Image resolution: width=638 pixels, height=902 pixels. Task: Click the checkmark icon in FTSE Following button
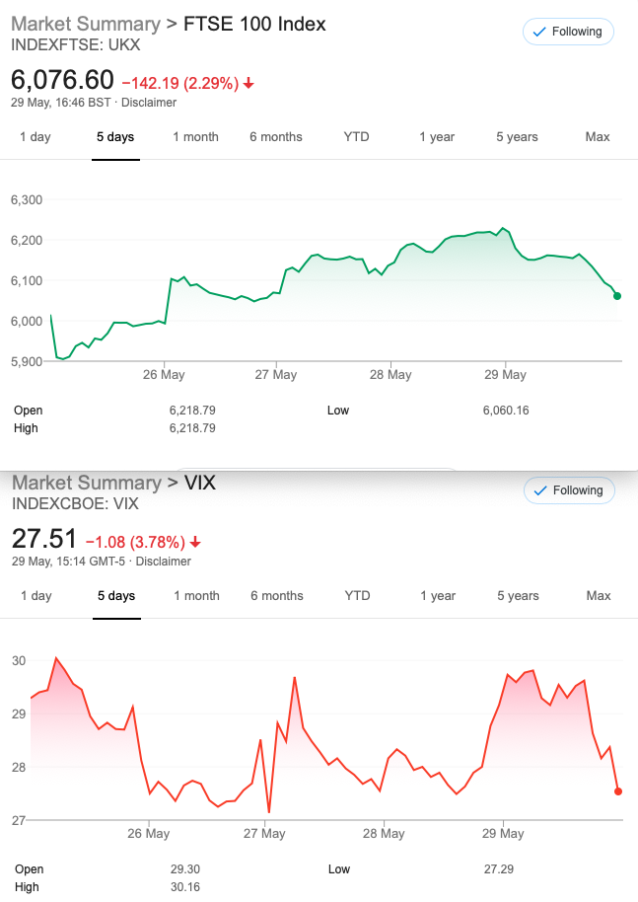point(539,32)
